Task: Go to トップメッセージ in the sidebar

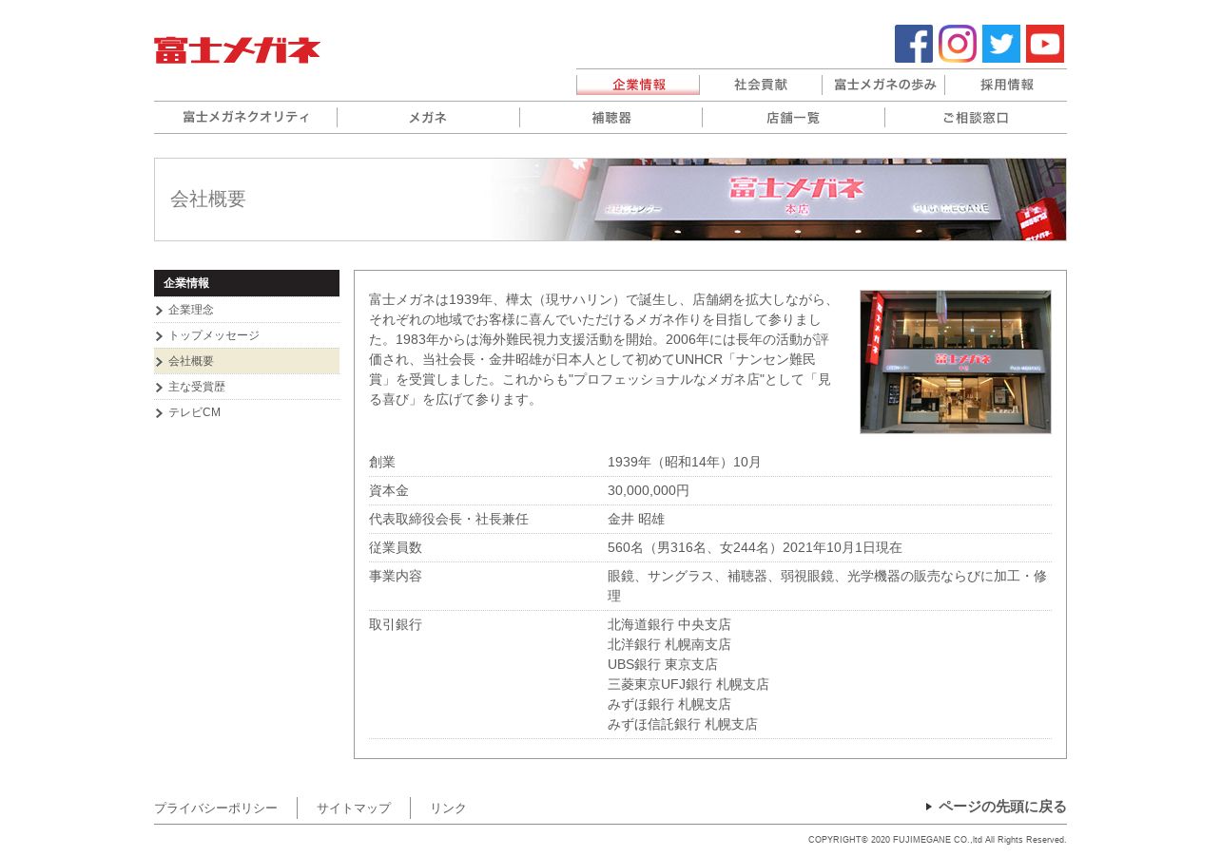Action: pos(247,335)
